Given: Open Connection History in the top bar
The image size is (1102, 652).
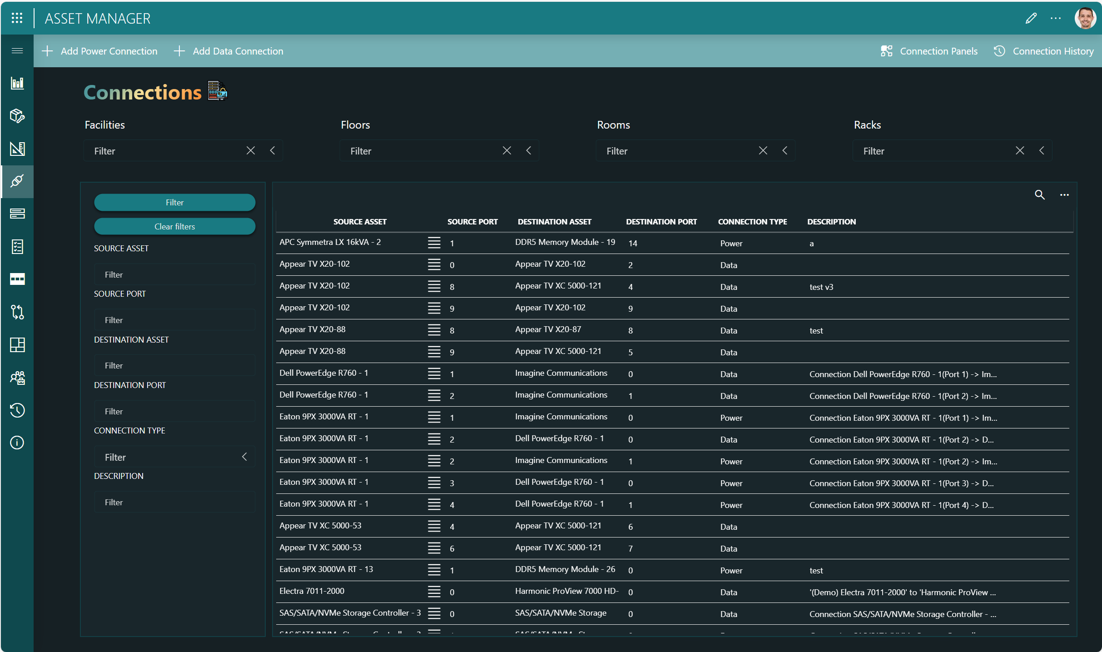Looking at the screenshot, I should (x=1045, y=51).
